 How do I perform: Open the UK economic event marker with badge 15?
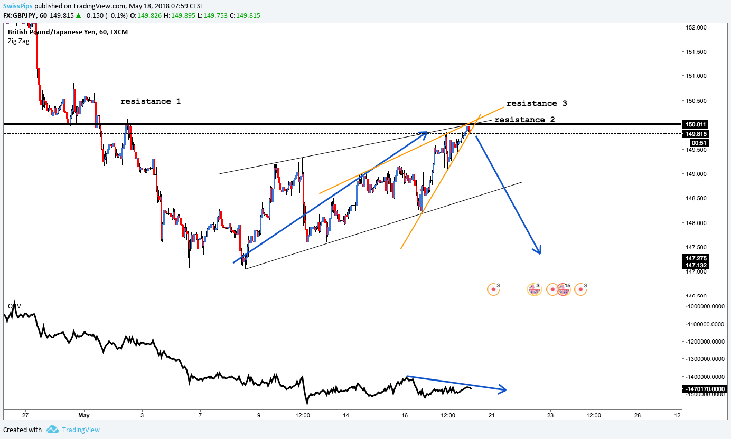[x=563, y=289]
